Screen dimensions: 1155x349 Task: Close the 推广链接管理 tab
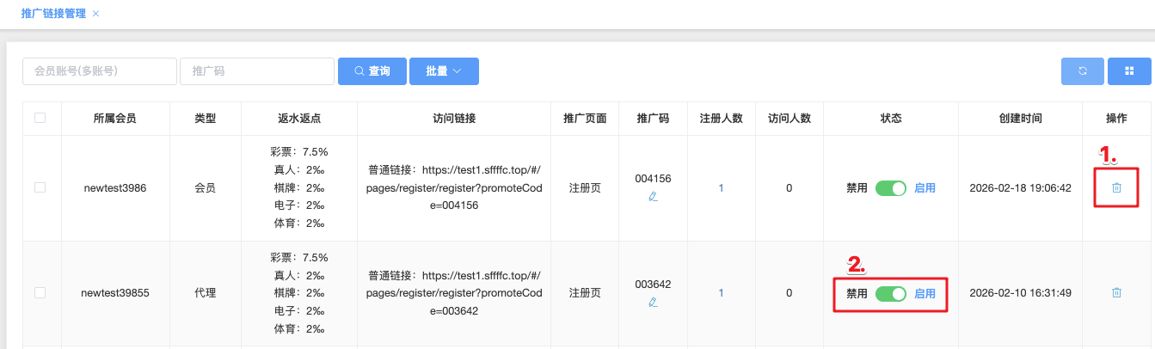(95, 14)
